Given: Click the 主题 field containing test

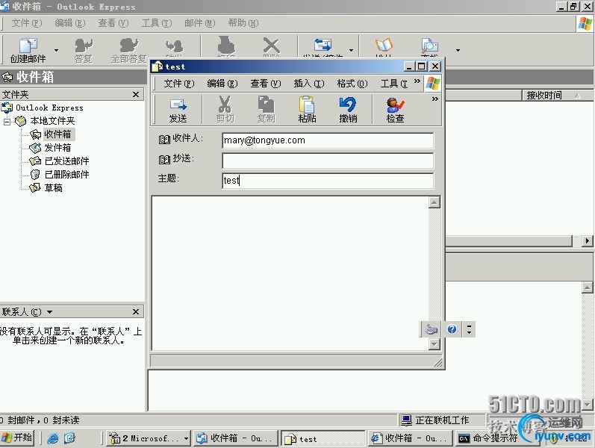Looking at the screenshot, I should tap(328, 181).
